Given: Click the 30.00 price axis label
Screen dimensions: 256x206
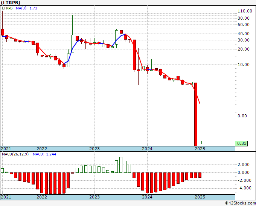Looking at the screenshot, I should pyautogui.click(x=244, y=40).
